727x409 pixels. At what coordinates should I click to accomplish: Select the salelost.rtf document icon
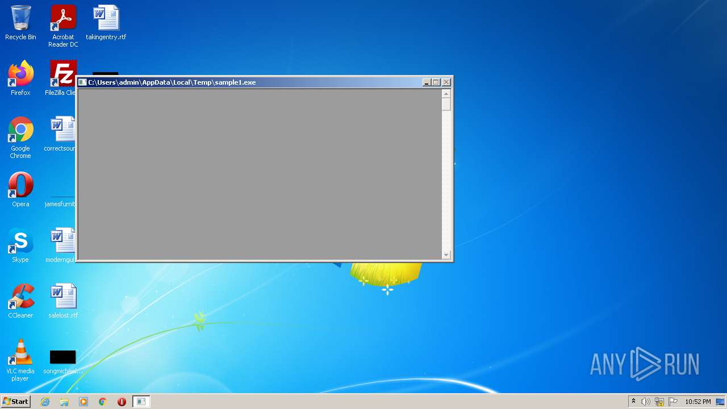(63, 301)
